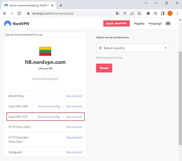Click the zoom magnifier icon in address bar
Screen dimensions: 182x161
125,13
